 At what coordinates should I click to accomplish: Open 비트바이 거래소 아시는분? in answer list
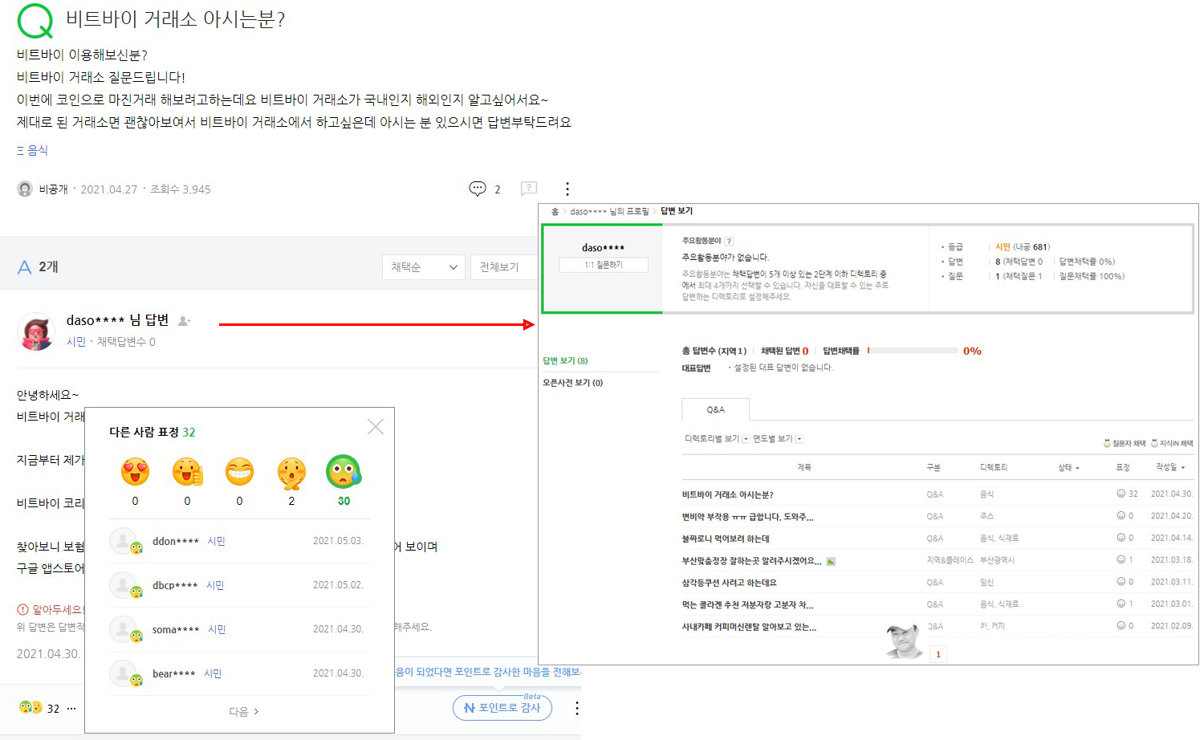(727, 494)
